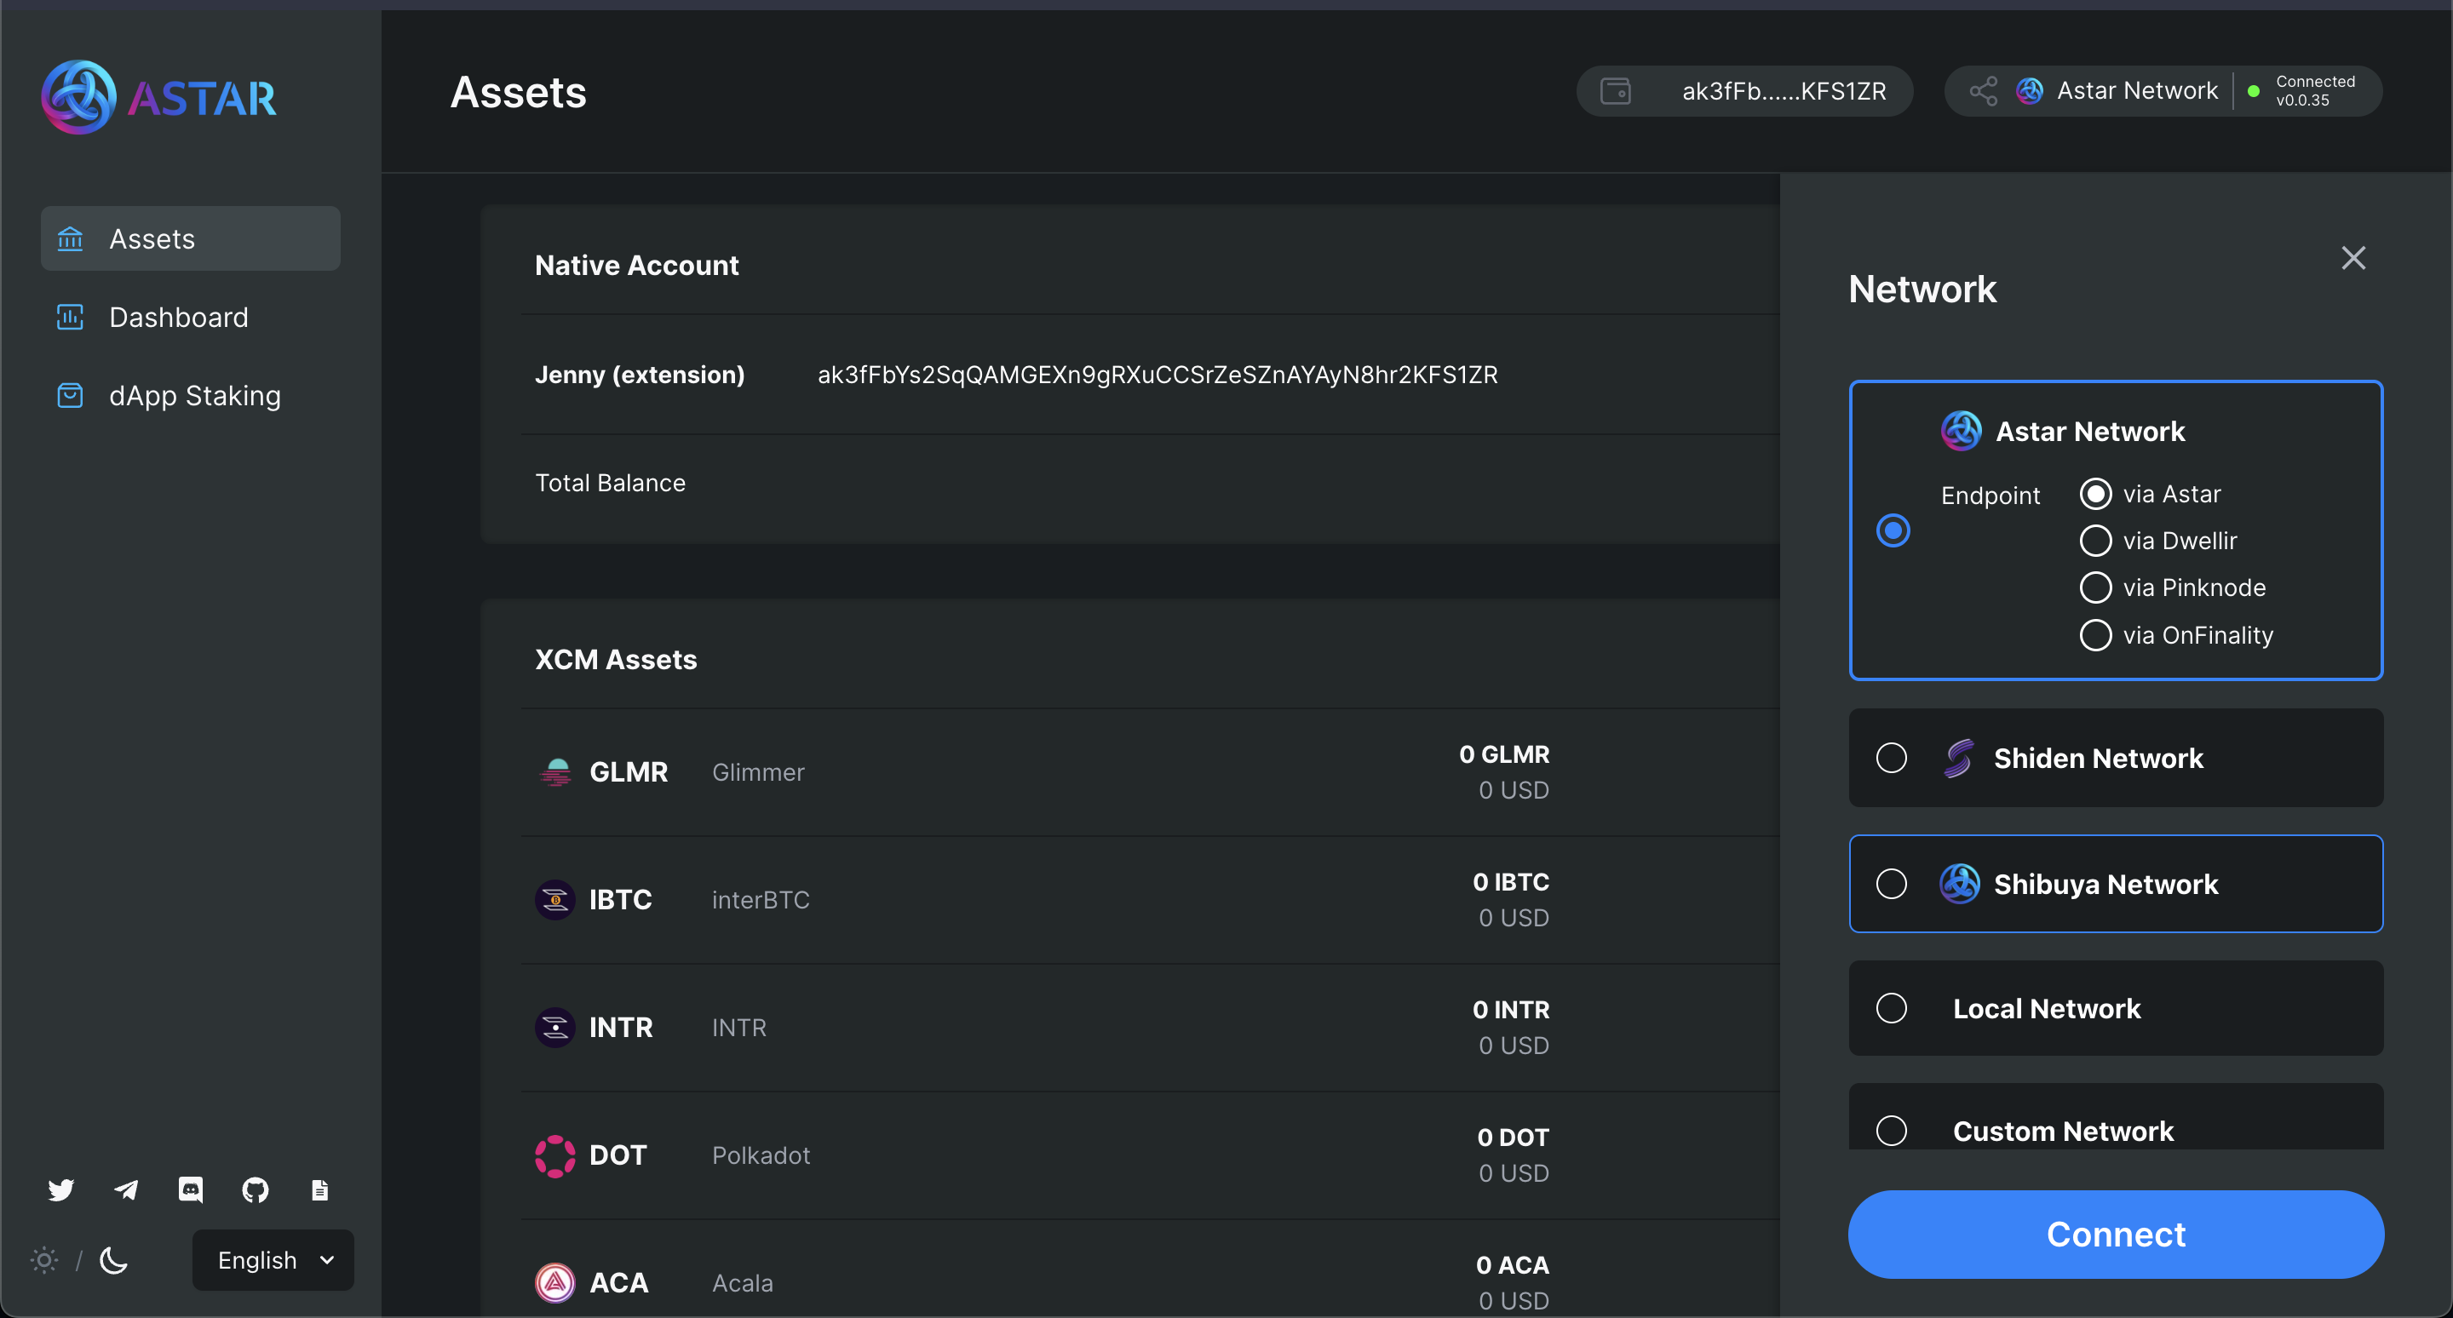Click the interBTC asset name
The image size is (2453, 1318).
coord(761,899)
